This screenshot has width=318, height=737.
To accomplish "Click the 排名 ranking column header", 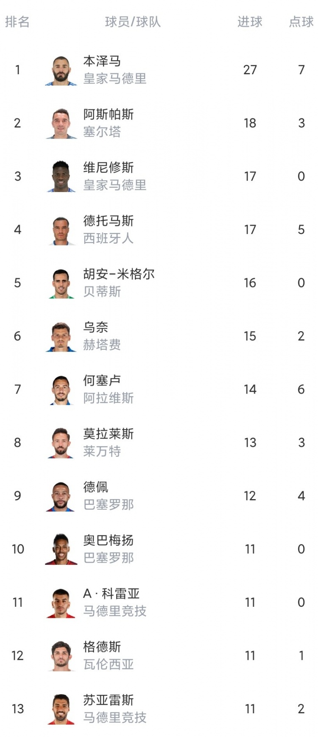I will tap(17, 22).
